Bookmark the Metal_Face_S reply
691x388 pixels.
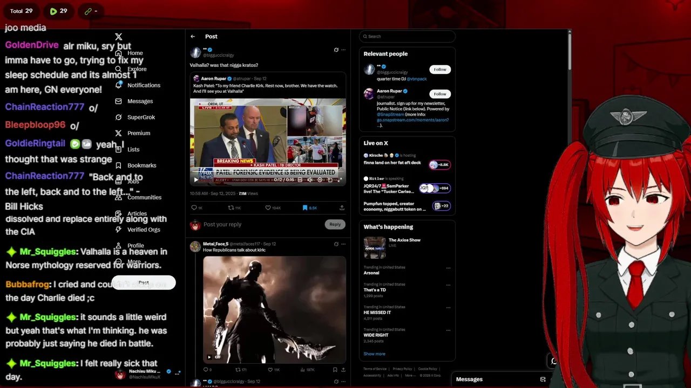tap(335, 370)
